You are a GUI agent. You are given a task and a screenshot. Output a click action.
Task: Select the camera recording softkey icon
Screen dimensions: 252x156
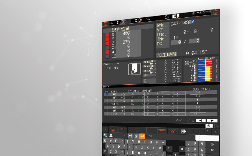(x=183, y=131)
